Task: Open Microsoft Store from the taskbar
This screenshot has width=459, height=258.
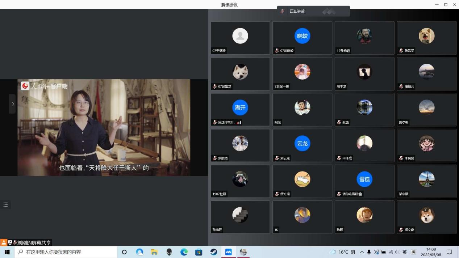Action: tap(199, 252)
